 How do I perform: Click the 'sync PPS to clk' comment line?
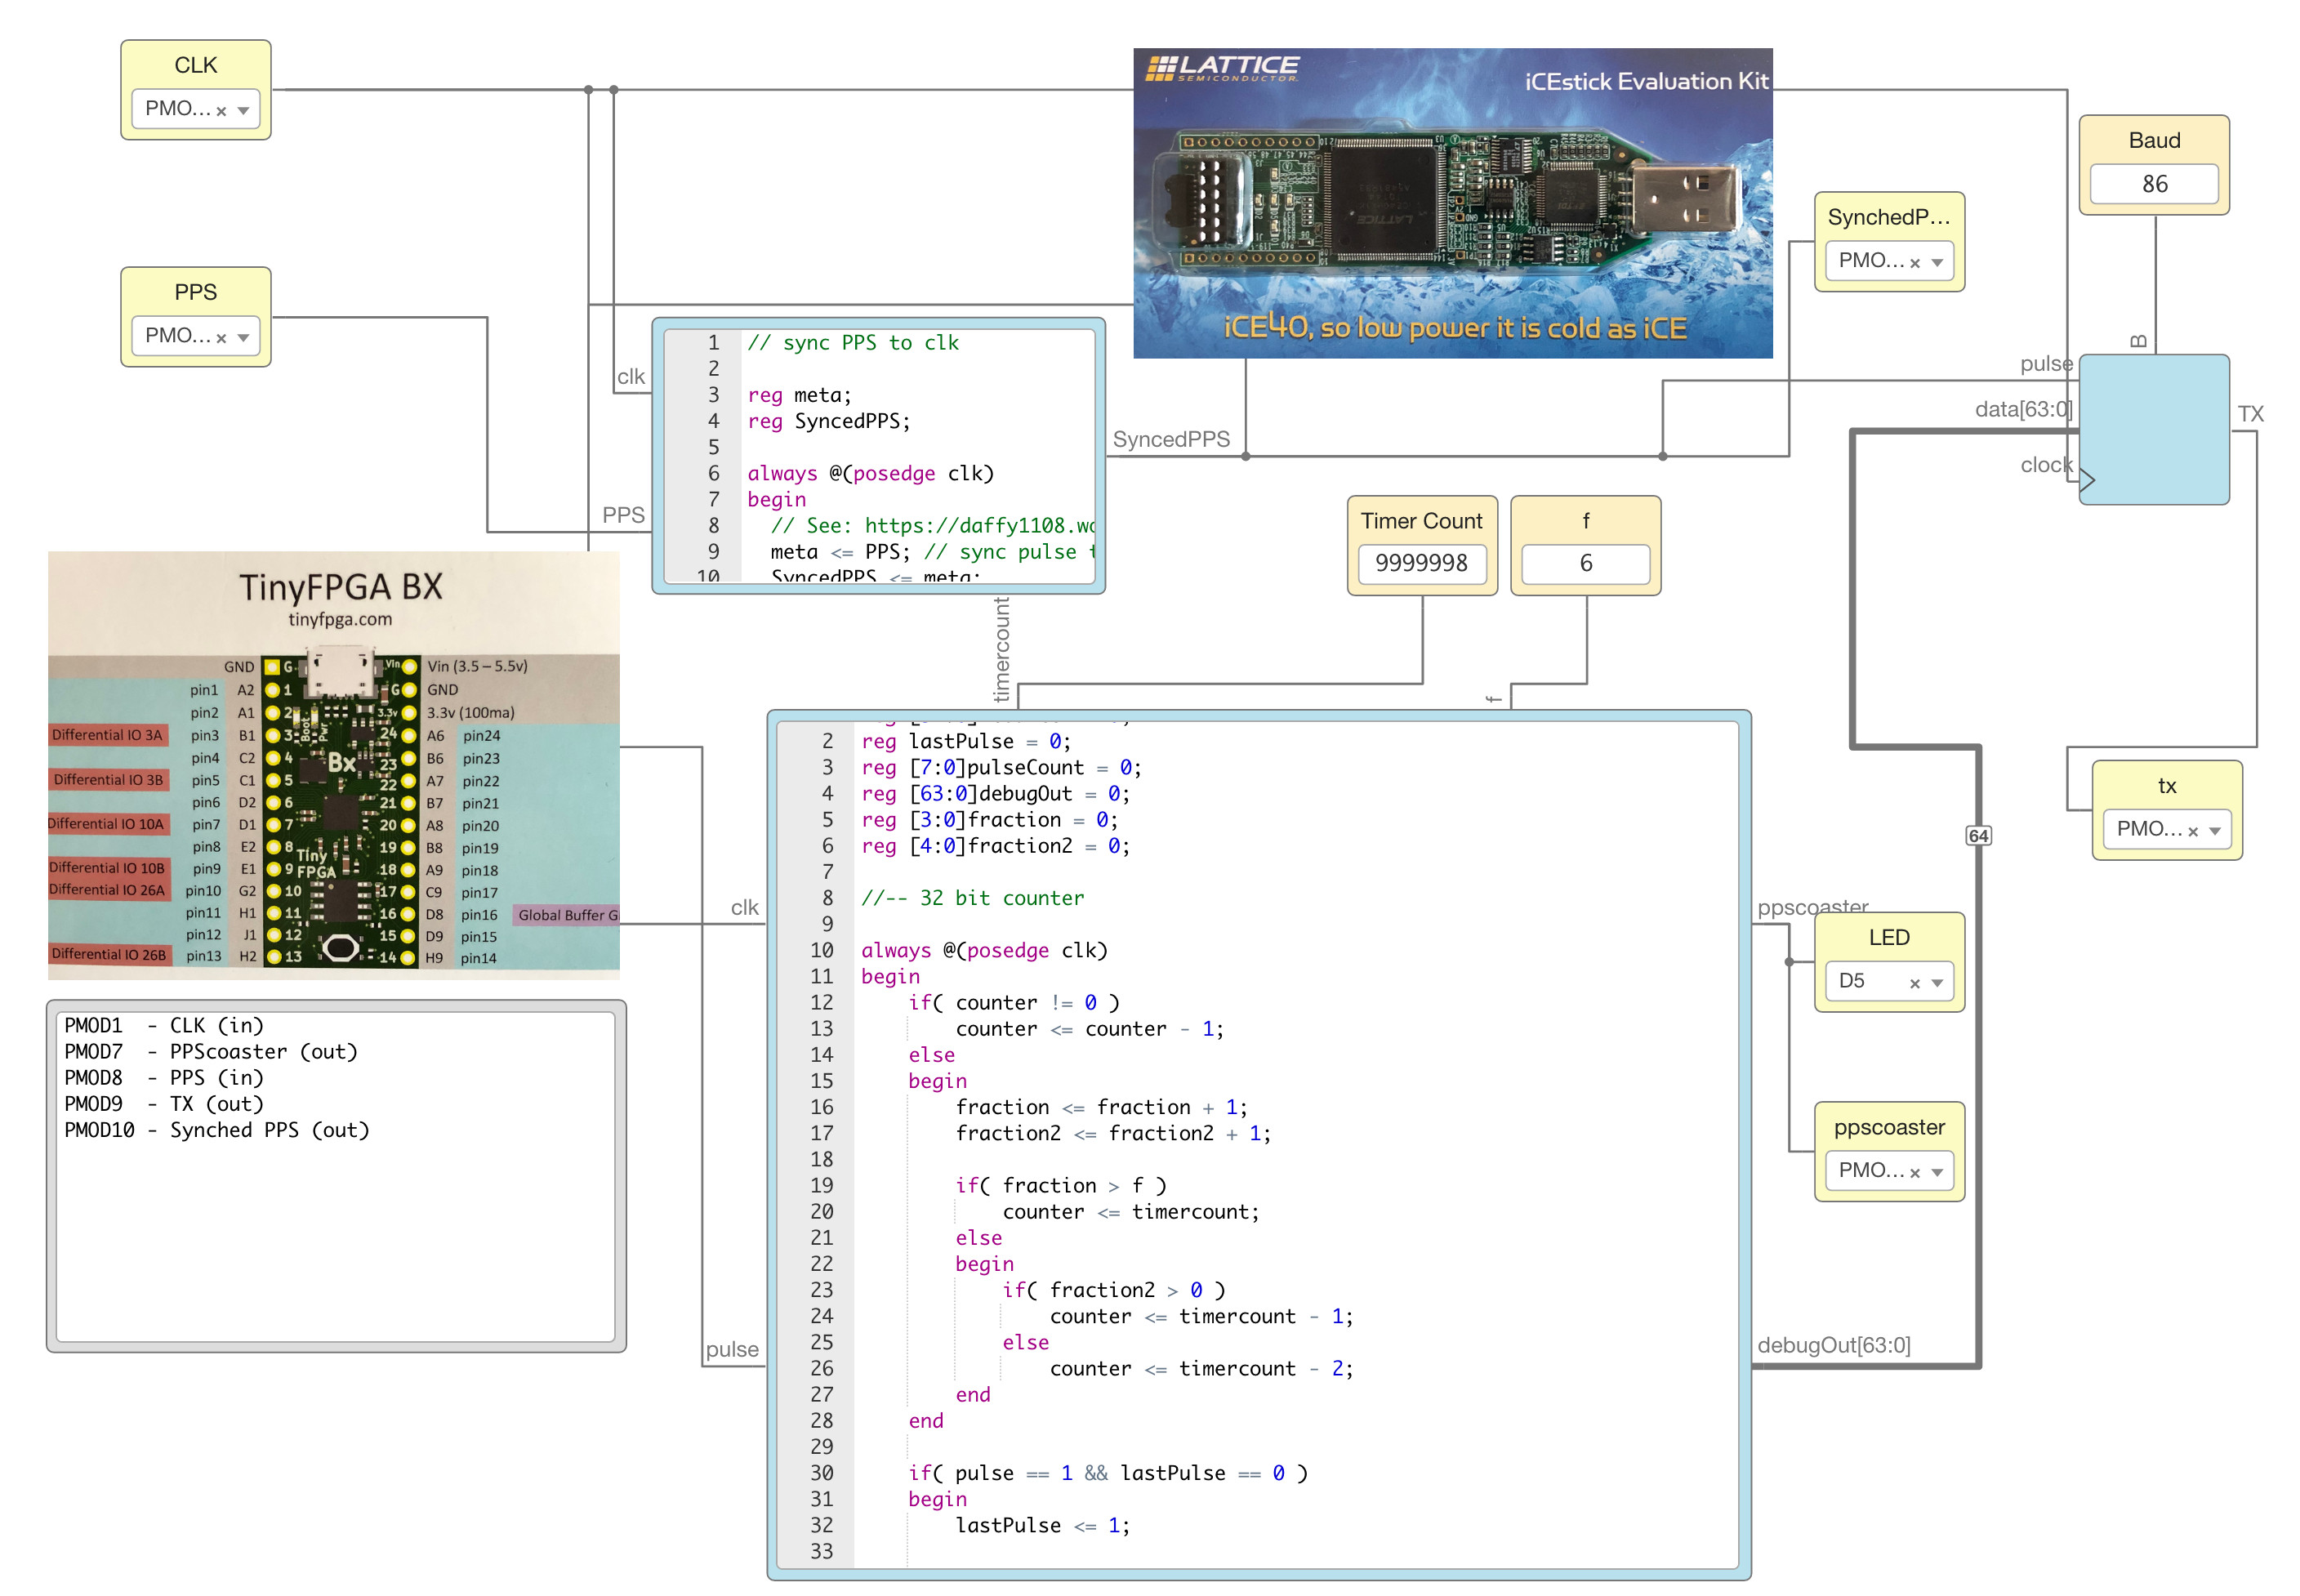853,343
